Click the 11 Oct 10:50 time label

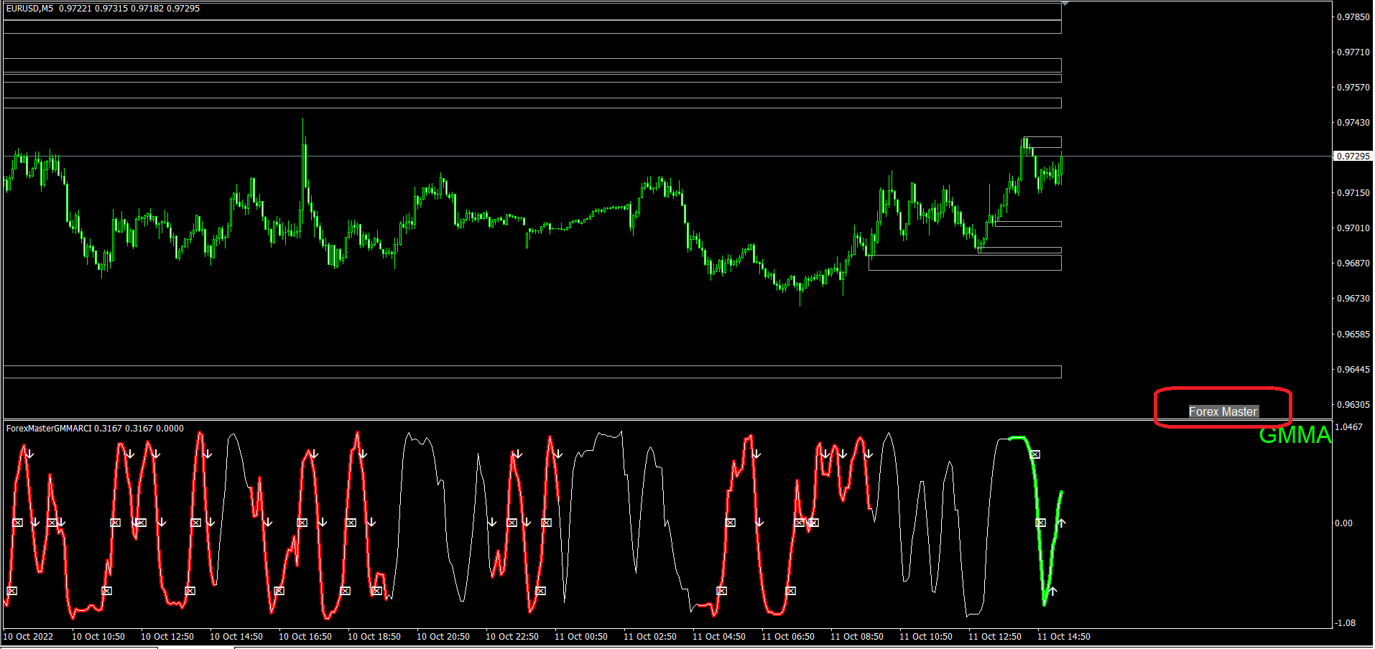point(926,637)
